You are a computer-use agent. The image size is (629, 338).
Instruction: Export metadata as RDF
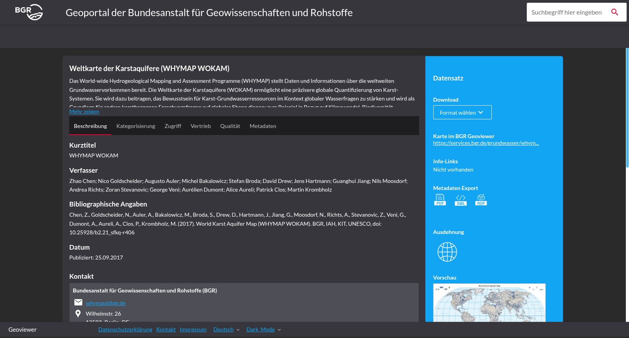tap(481, 200)
